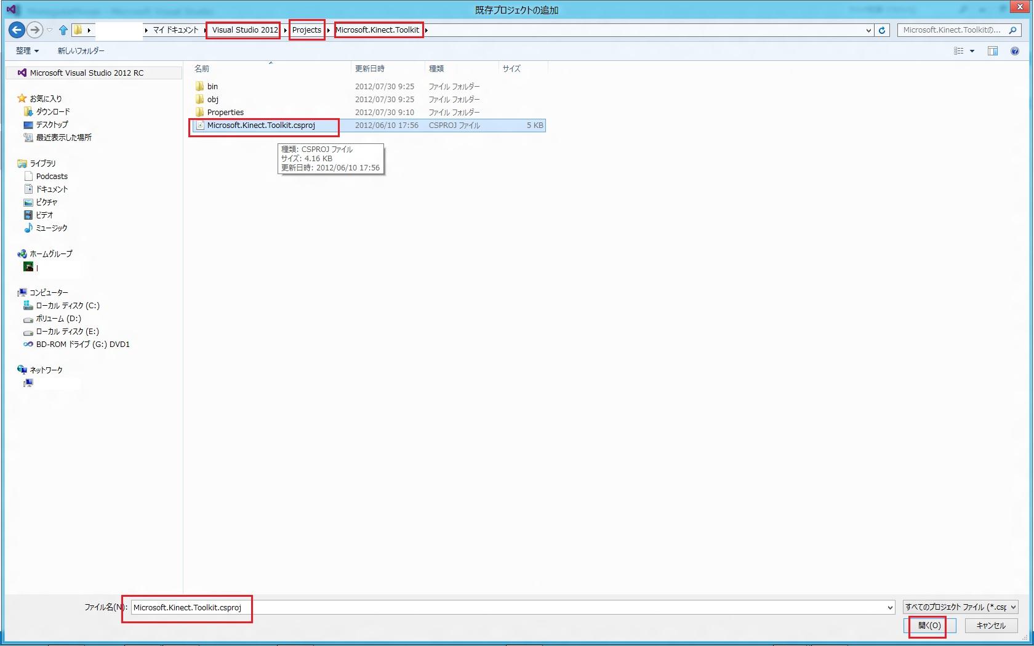Click the search magnifier icon
The width and height of the screenshot is (1034, 646).
[1012, 30]
